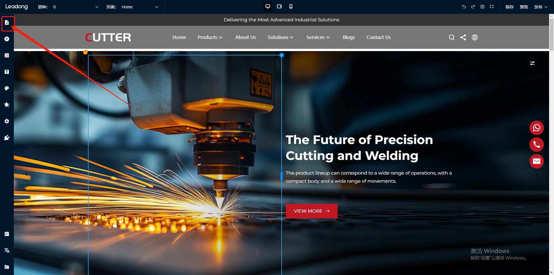Screen dimensions: 554x275
Task: Expand the 发布 publish dropdown
Action: click(540, 7)
